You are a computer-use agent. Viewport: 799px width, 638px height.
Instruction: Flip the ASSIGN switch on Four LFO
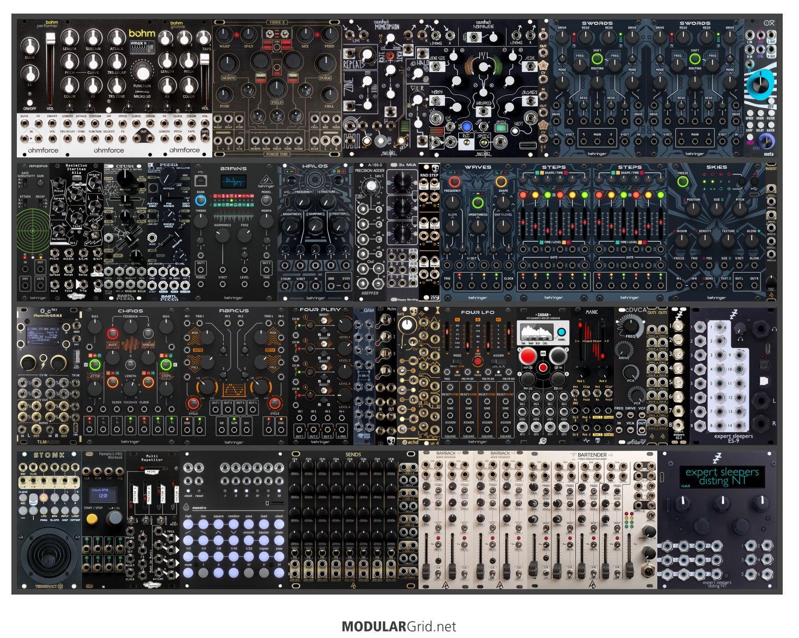click(498, 362)
